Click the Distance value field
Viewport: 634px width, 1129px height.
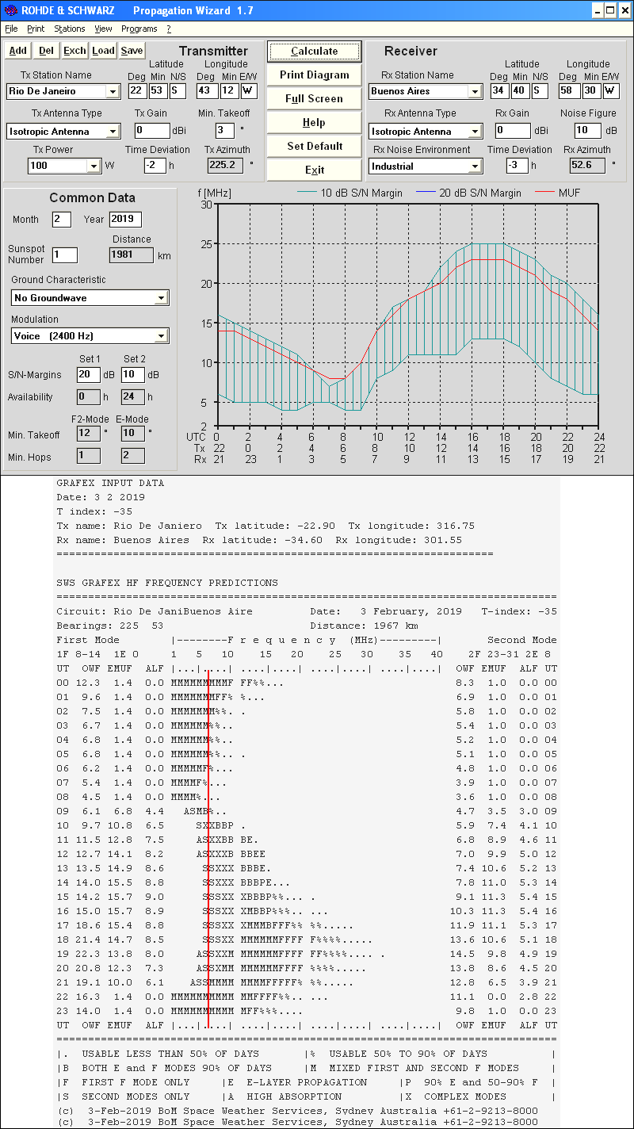(x=132, y=255)
